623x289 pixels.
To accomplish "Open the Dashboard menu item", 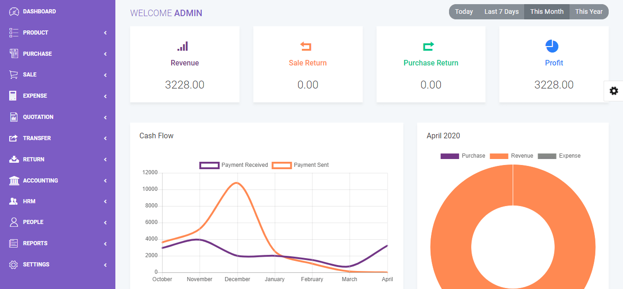I will tap(58, 12).
